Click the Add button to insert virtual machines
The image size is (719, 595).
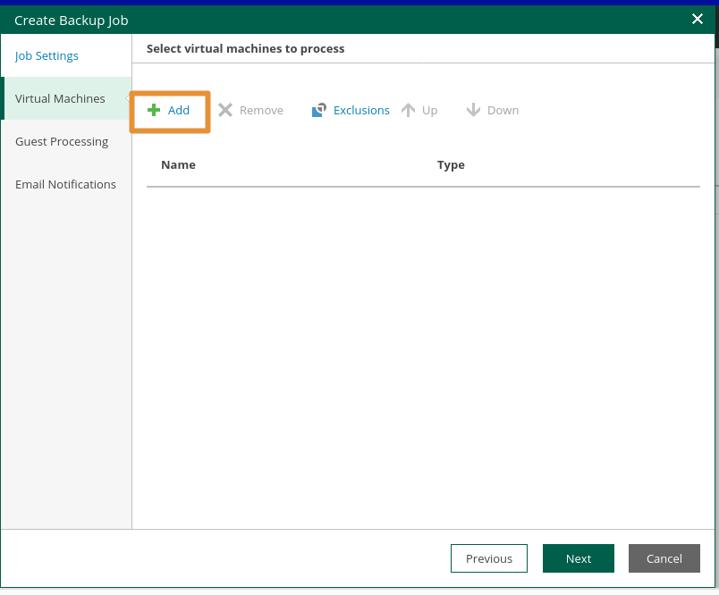point(170,110)
